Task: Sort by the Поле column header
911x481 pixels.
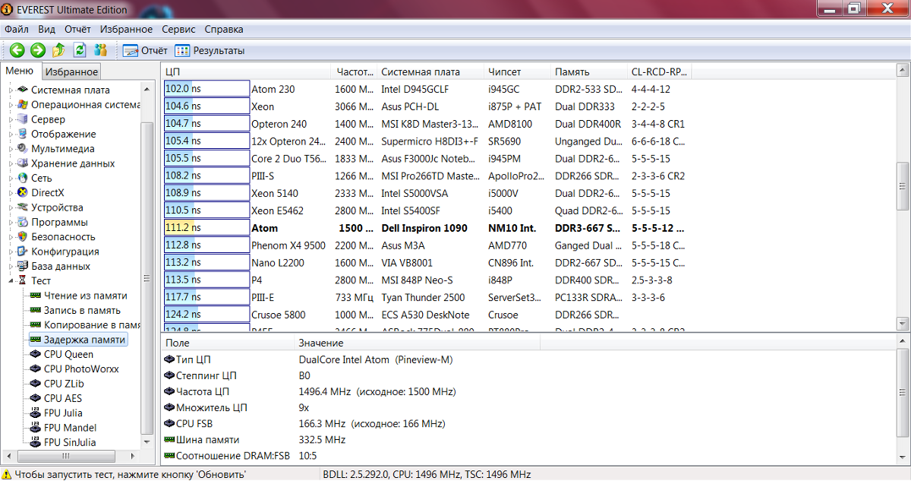Action: [x=228, y=343]
